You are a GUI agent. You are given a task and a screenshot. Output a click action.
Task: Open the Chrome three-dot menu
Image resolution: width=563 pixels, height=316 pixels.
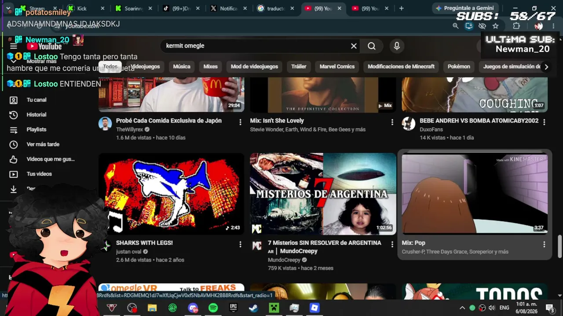(553, 26)
